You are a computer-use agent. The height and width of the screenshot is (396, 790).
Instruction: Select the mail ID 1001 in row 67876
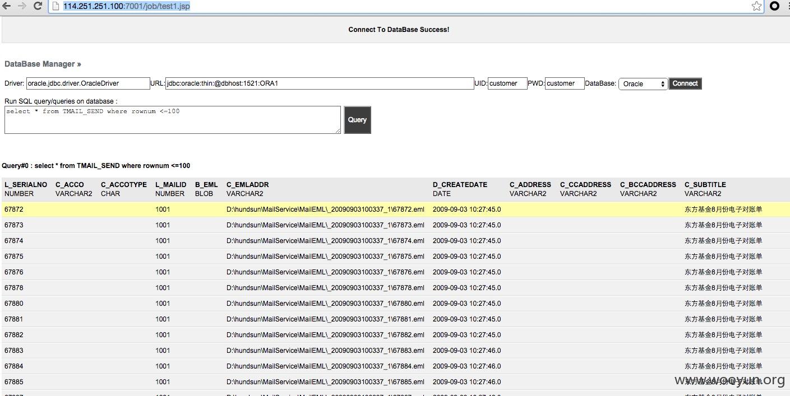click(x=163, y=272)
